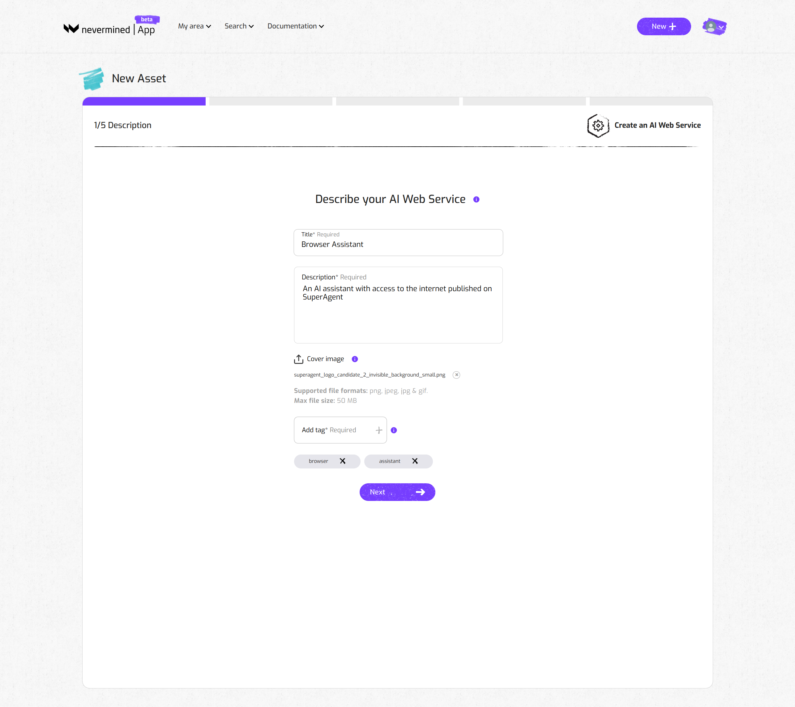Open the user profile avatar menu

pos(714,27)
